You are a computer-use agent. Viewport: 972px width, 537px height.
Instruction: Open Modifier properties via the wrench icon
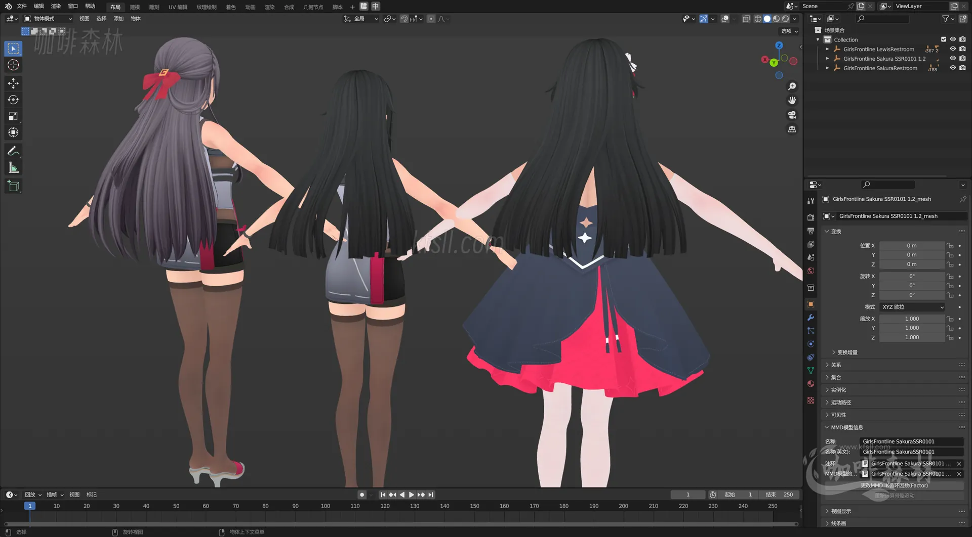811,317
